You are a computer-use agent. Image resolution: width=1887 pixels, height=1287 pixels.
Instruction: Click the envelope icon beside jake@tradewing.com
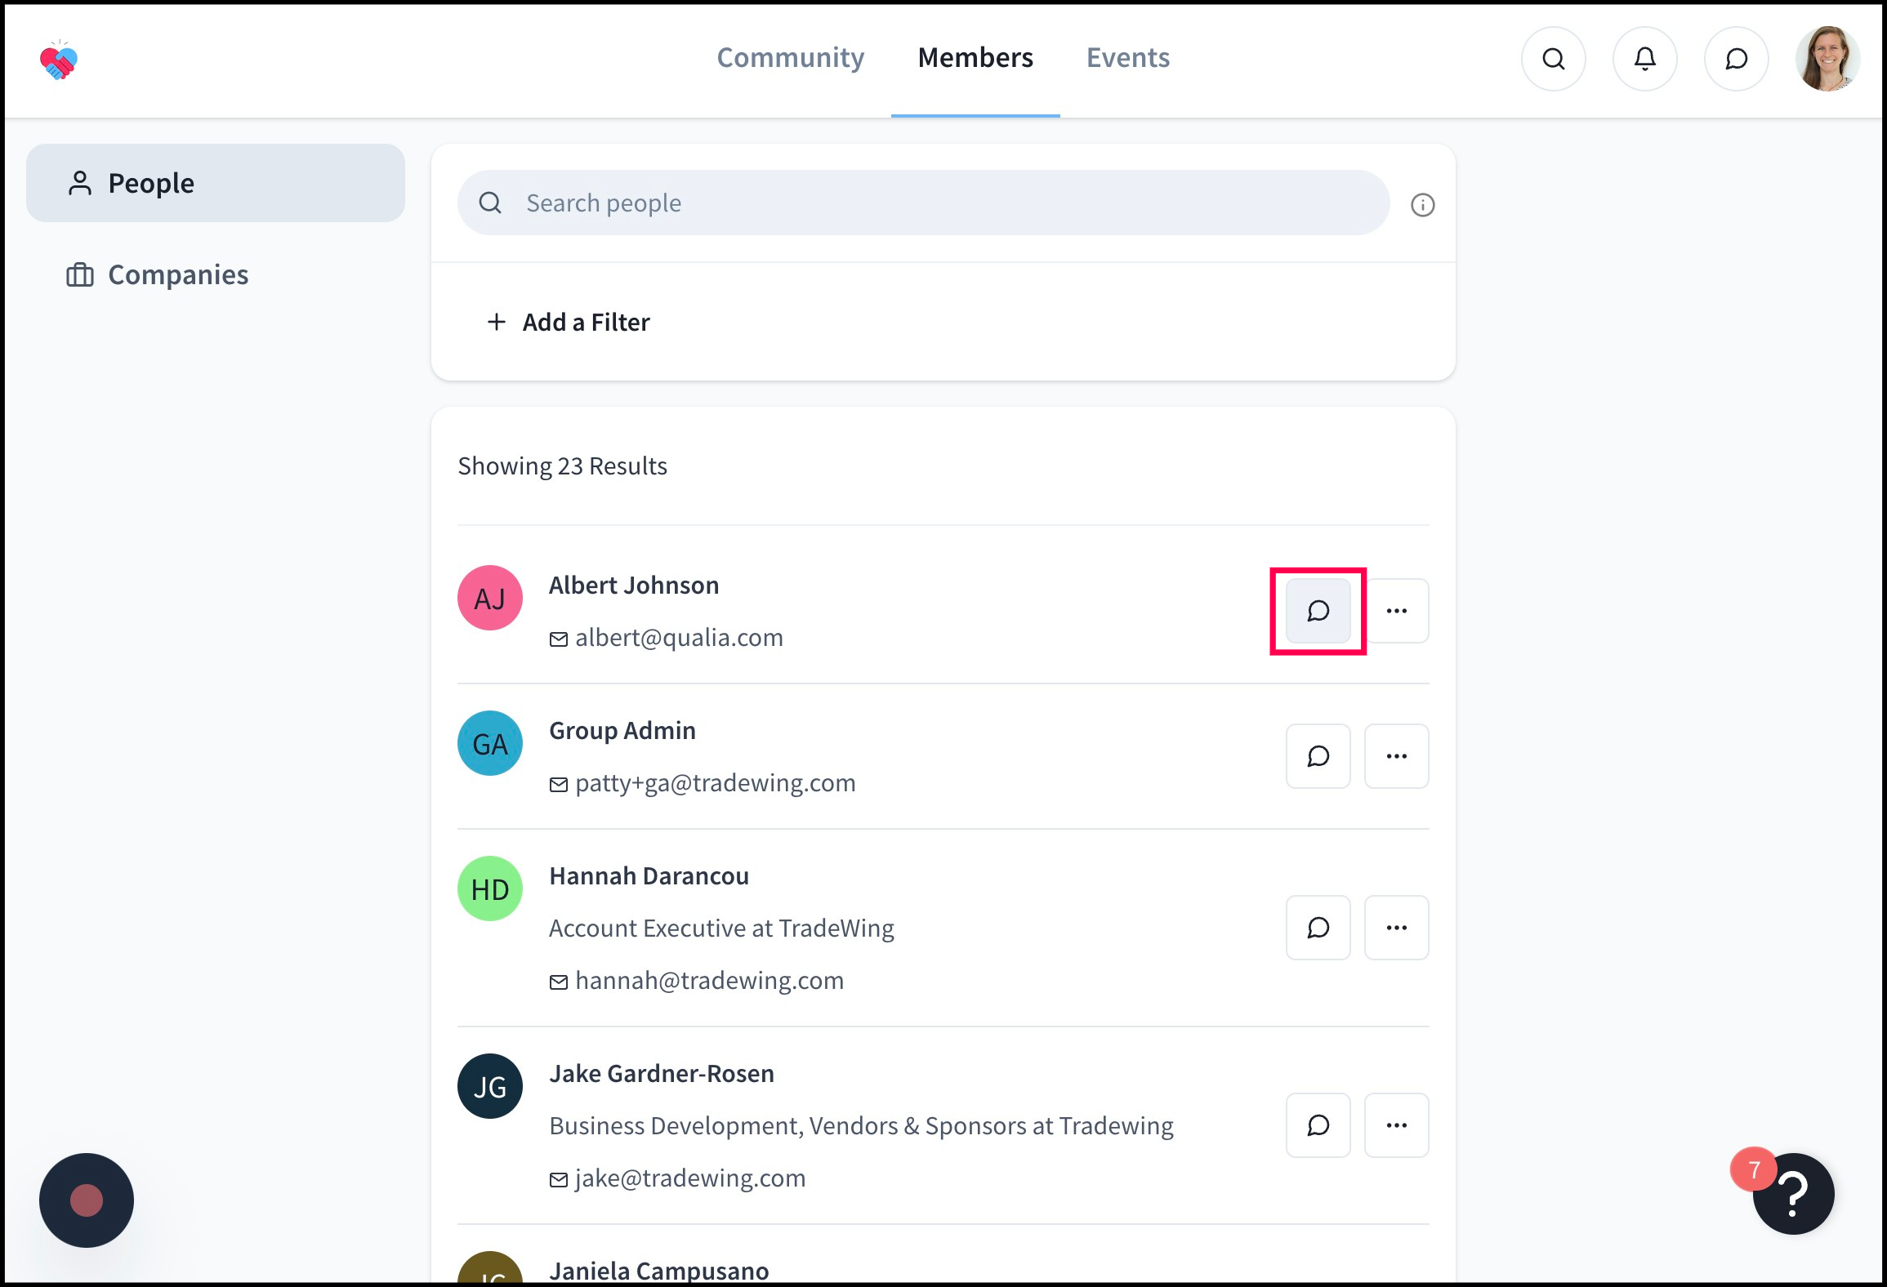(x=558, y=1180)
